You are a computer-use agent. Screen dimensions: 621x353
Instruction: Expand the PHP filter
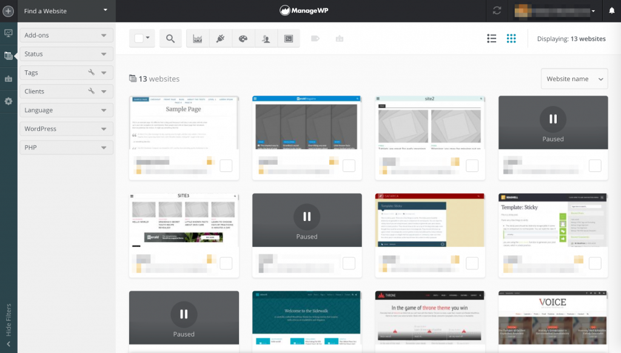(67, 148)
